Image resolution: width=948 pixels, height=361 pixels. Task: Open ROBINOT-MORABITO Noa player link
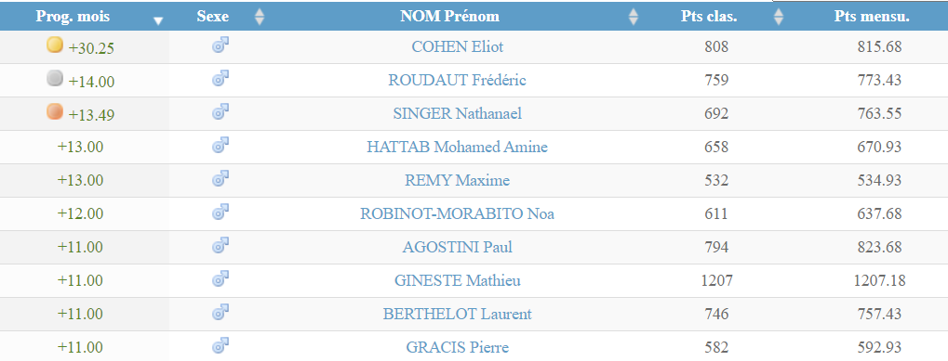[457, 214]
